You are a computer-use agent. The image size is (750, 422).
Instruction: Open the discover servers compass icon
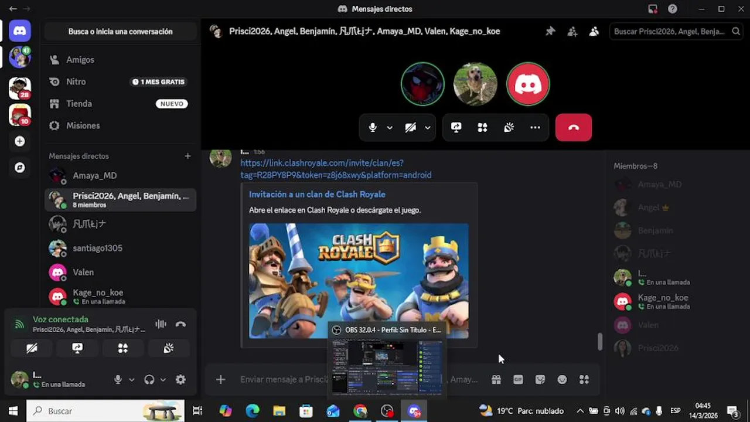tap(19, 168)
